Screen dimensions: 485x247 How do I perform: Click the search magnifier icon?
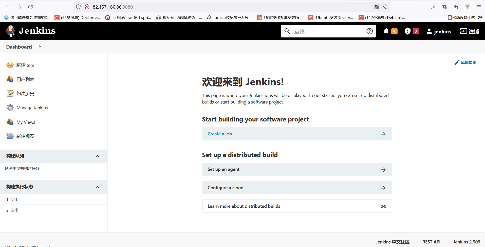(x=287, y=31)
